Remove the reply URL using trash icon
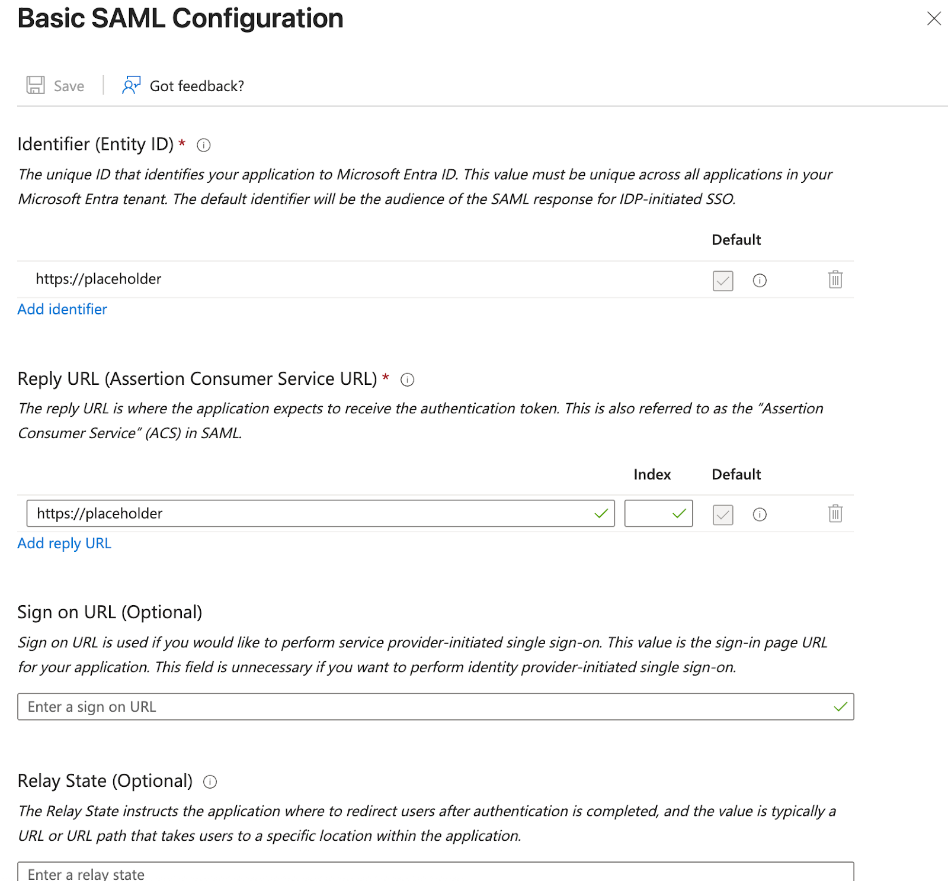 pos(835,513)
